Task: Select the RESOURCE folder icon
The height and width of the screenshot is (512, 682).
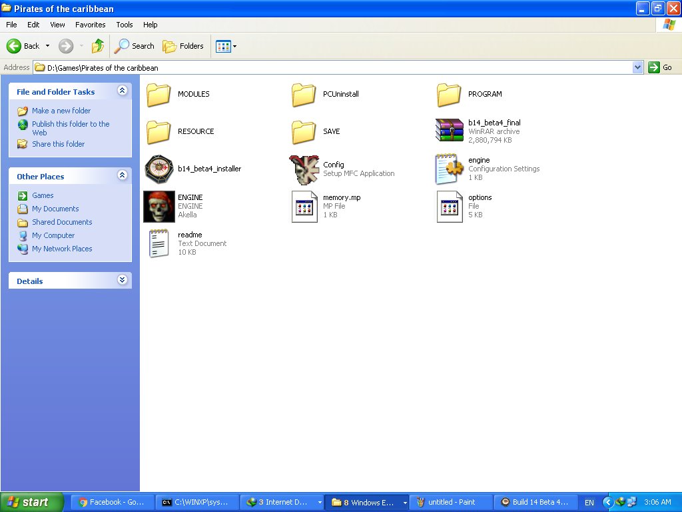Action: click(x=159, y=131)
